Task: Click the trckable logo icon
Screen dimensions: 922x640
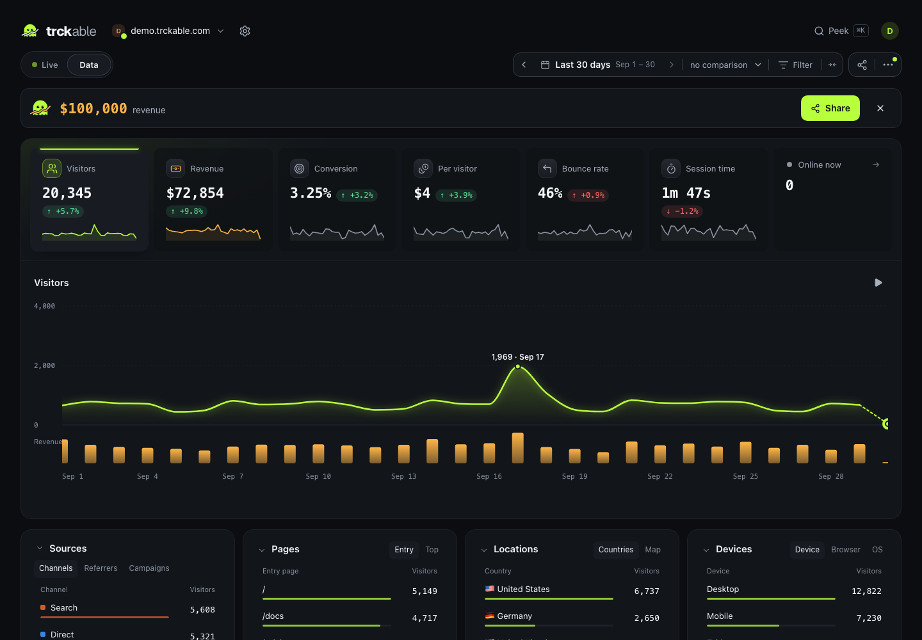Action: coord(30,31)
